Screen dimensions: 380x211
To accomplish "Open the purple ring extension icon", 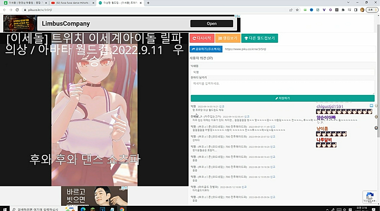I will 330,10.
